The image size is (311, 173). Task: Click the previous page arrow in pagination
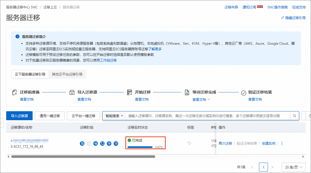(x=252, y=167)
